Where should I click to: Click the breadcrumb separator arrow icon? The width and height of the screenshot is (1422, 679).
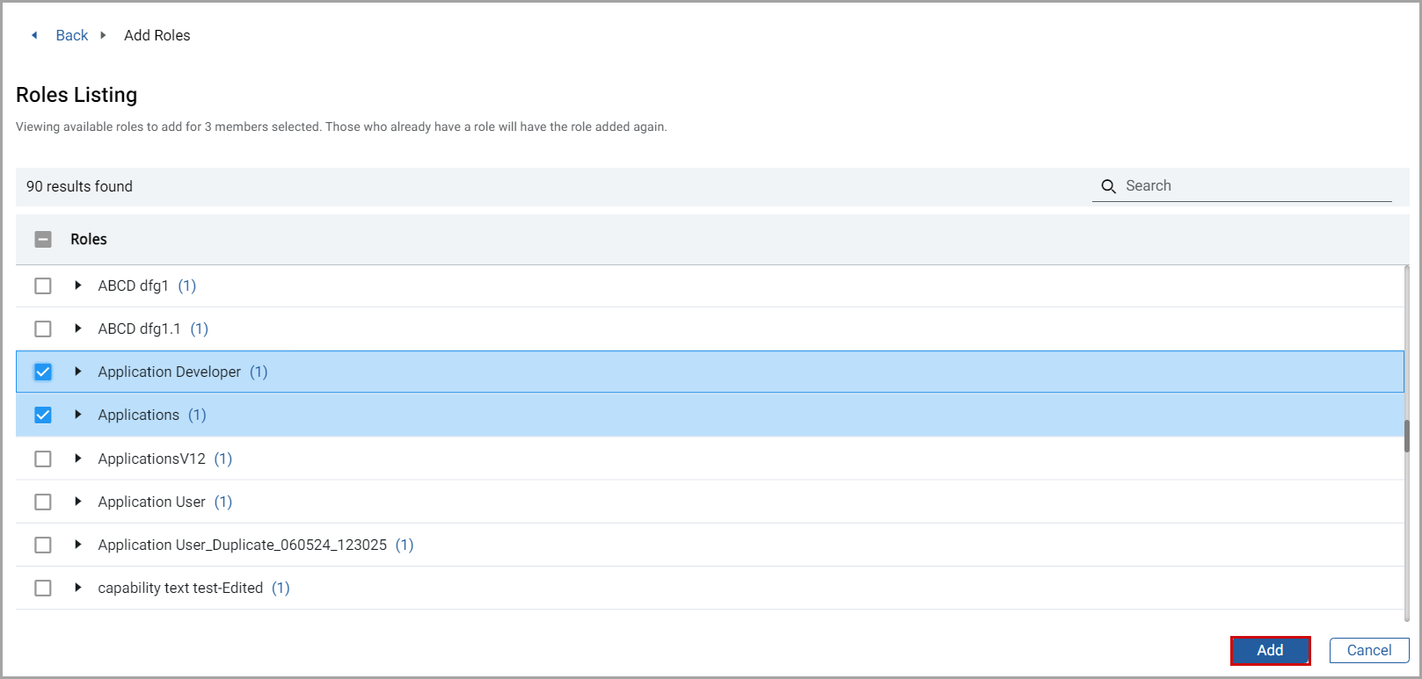click(x=103, y=35)
